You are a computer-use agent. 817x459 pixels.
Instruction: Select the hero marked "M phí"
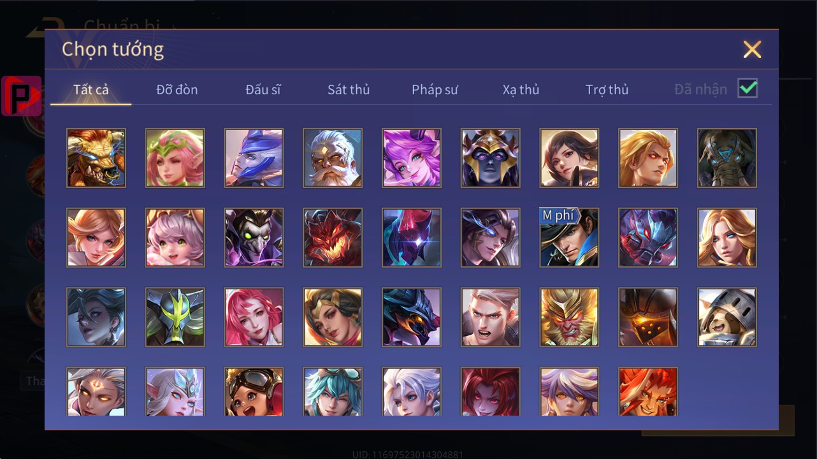569,238
